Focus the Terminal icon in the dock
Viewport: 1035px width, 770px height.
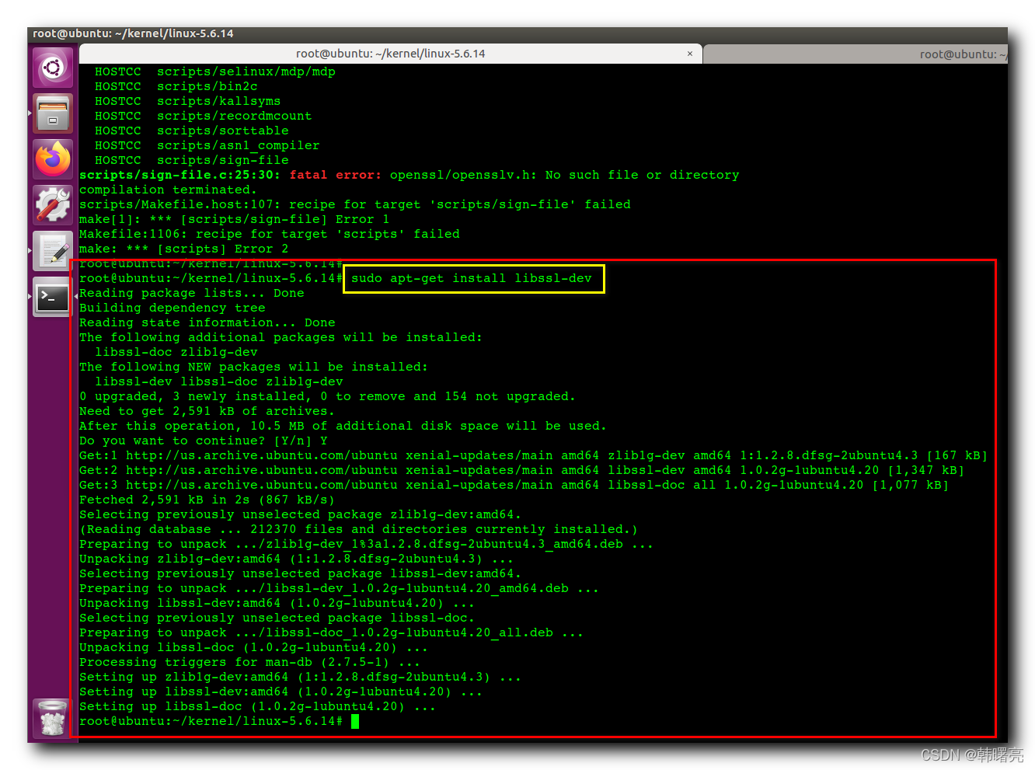point(53,297)
